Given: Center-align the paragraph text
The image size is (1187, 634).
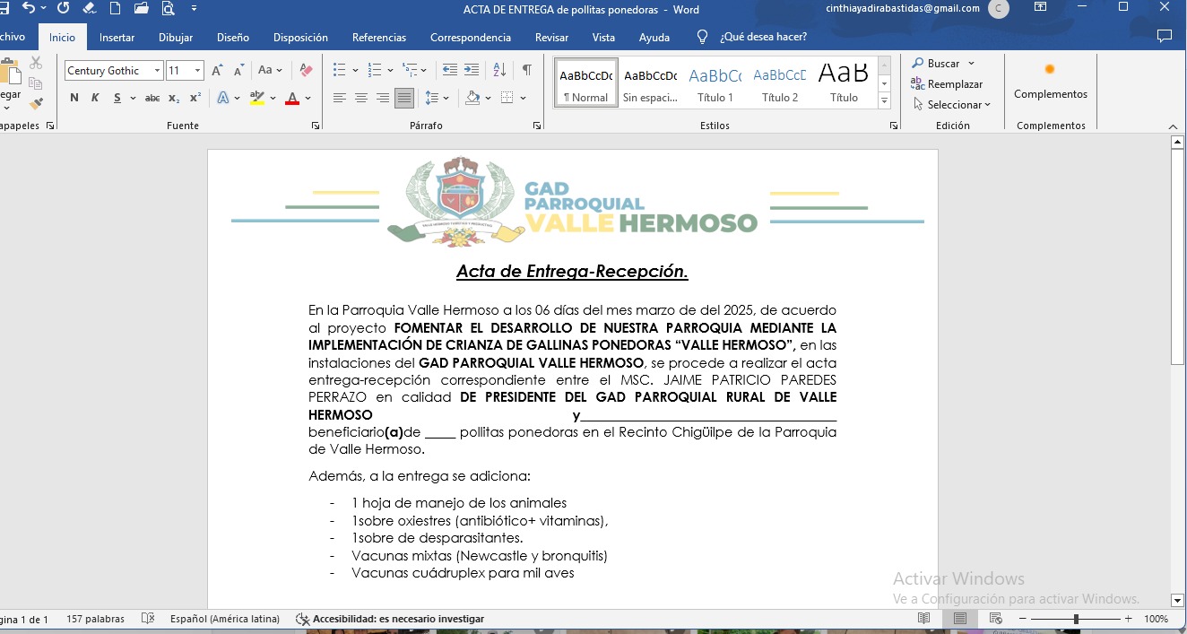Looking at the screenshot, I should point(361,98).
